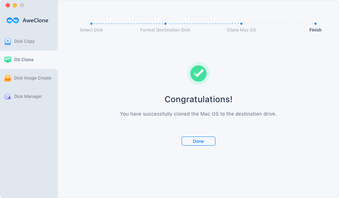This screenshot has width=339, height=198.
Task: Click the Done button
Action: pyautogui.click(x=198, y=141)
